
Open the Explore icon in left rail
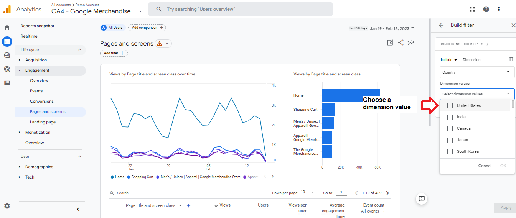coord(7,55)
